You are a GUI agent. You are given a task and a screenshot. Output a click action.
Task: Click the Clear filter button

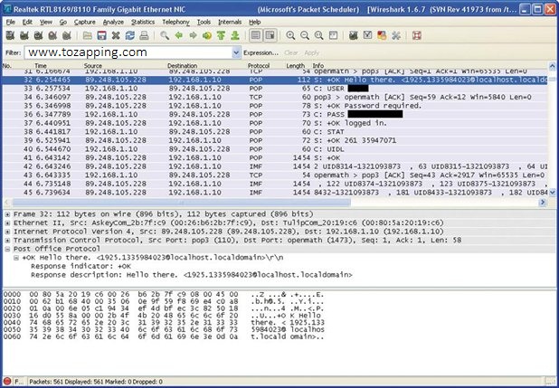coord(291,52)
